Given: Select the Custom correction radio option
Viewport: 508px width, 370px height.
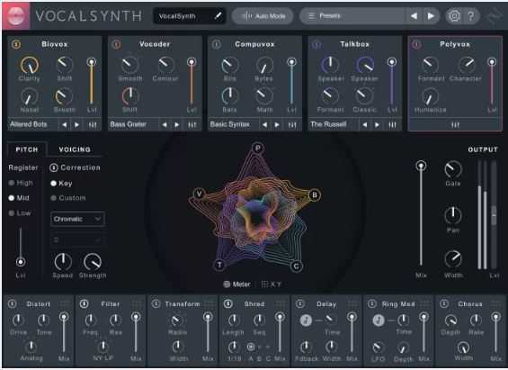Looking at the screenshot, I should click(68, 198).
